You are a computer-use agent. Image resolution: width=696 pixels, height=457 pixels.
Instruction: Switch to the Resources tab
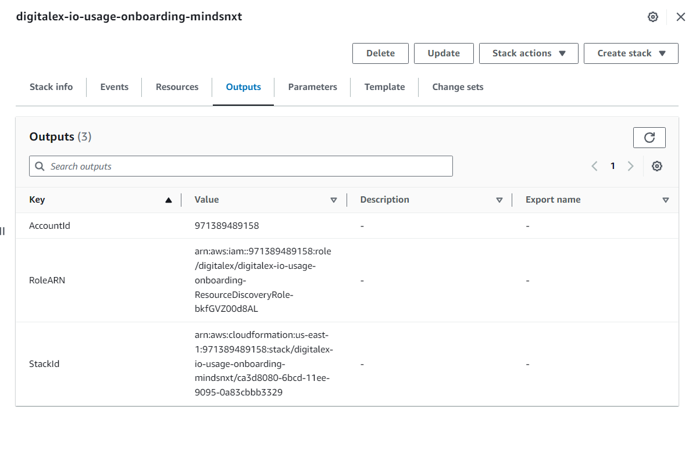point(177,87)
